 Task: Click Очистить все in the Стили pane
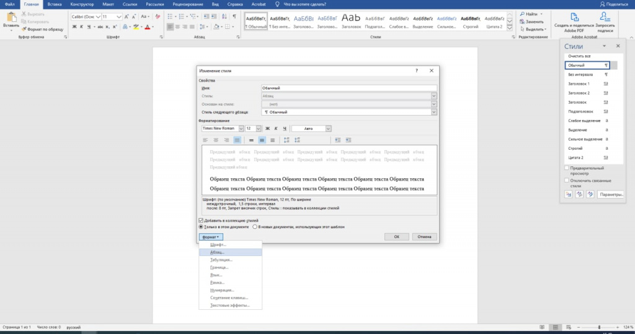579,56
